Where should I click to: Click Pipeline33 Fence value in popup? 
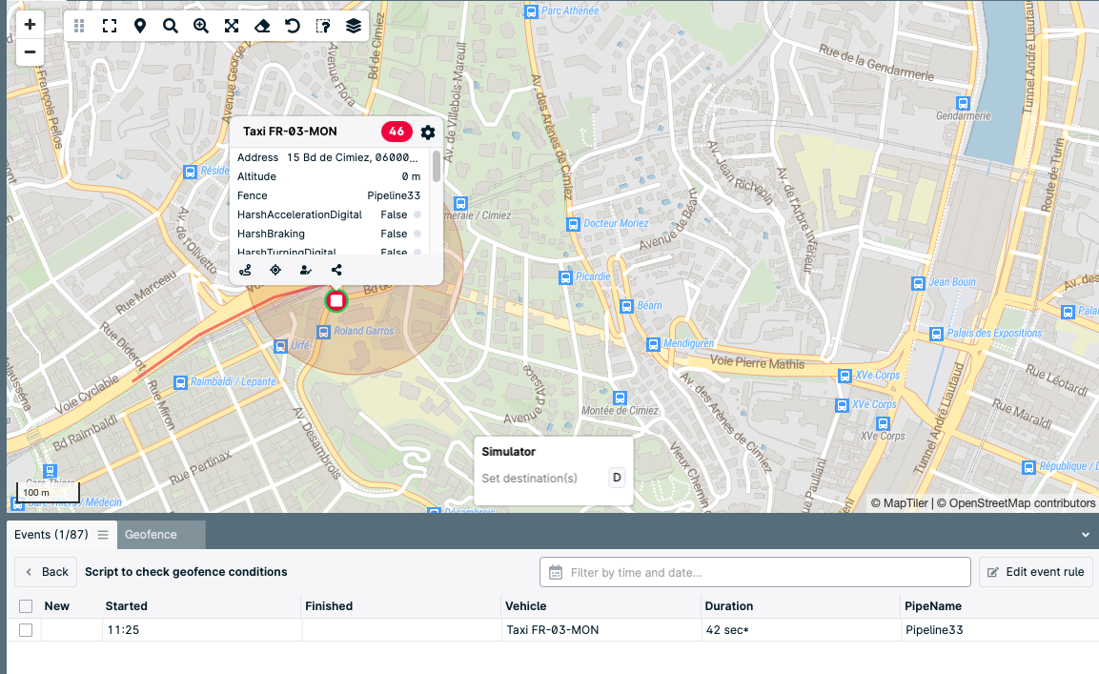point(394,195)
